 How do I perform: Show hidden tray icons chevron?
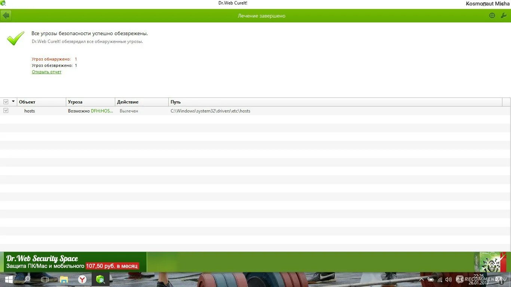422,279
